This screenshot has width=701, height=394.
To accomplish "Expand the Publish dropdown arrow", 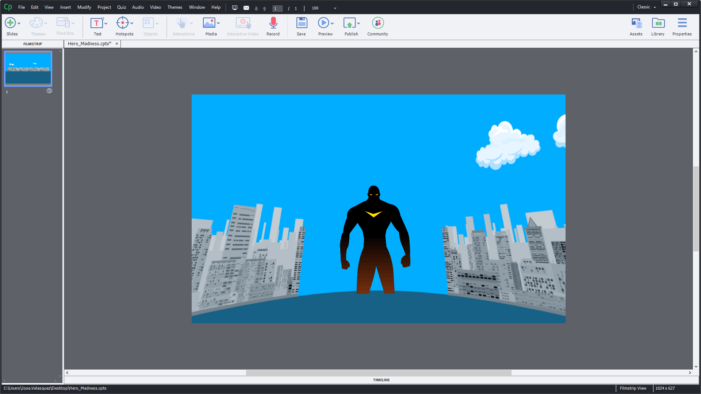I will tap(359, 23).
